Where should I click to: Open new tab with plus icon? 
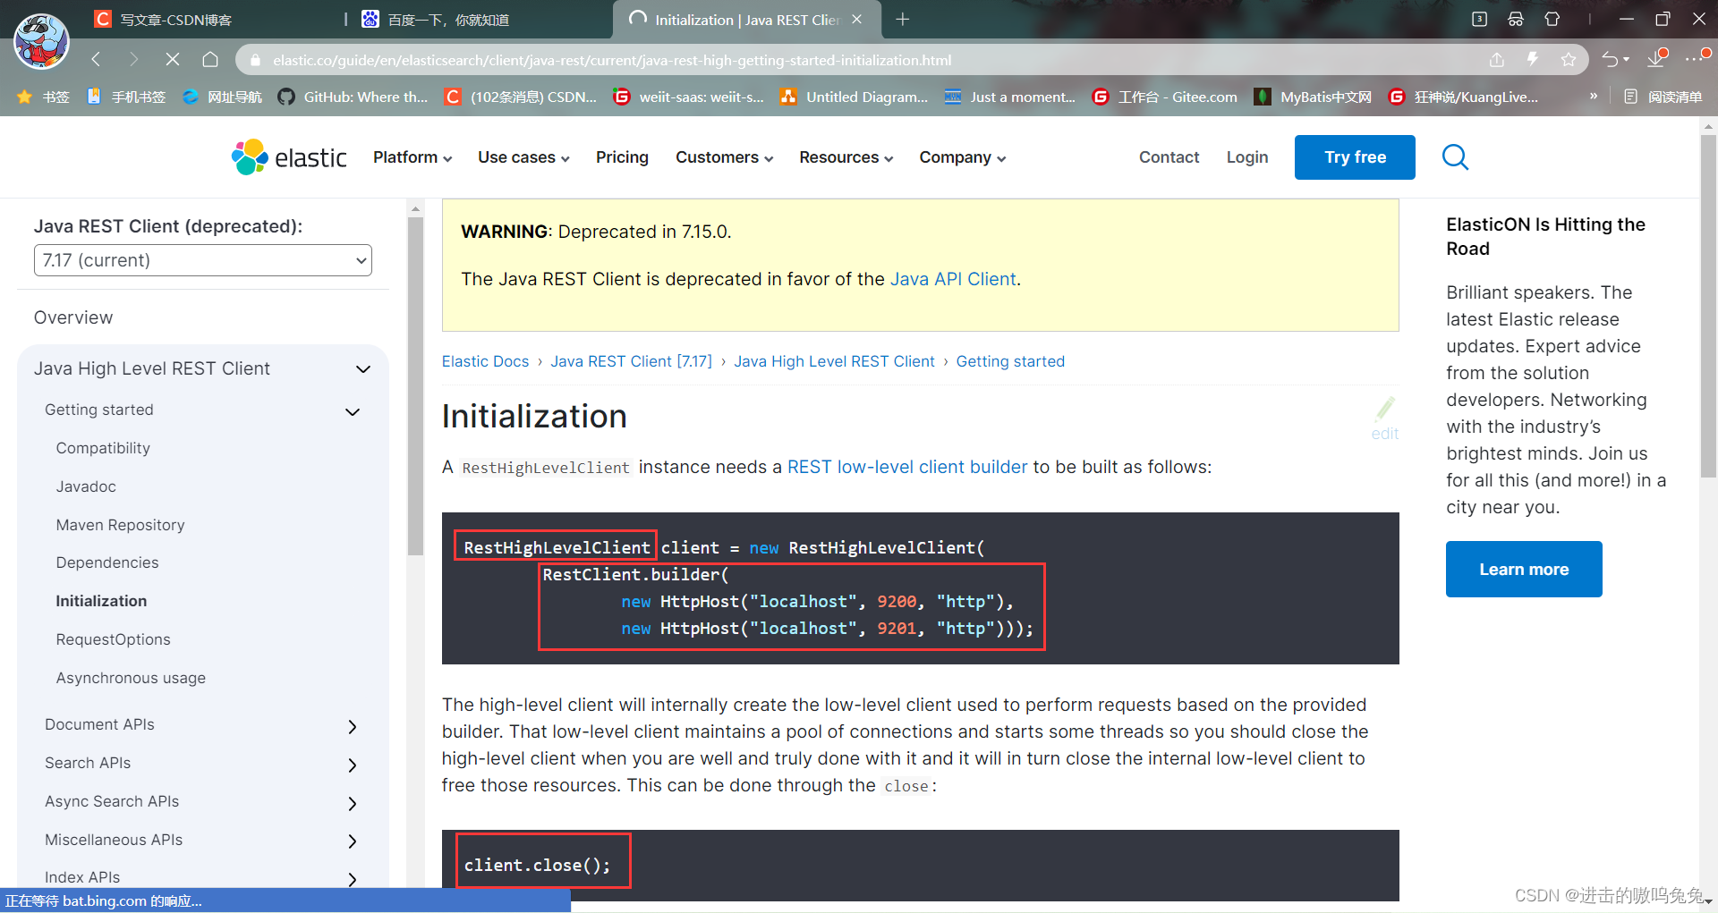[x=903, y=20]
